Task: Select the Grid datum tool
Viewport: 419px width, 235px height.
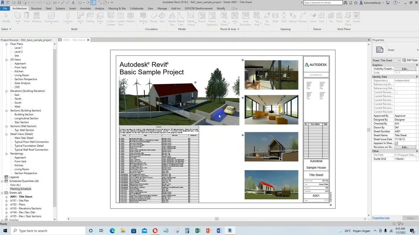Action: [x=321, y=18]
